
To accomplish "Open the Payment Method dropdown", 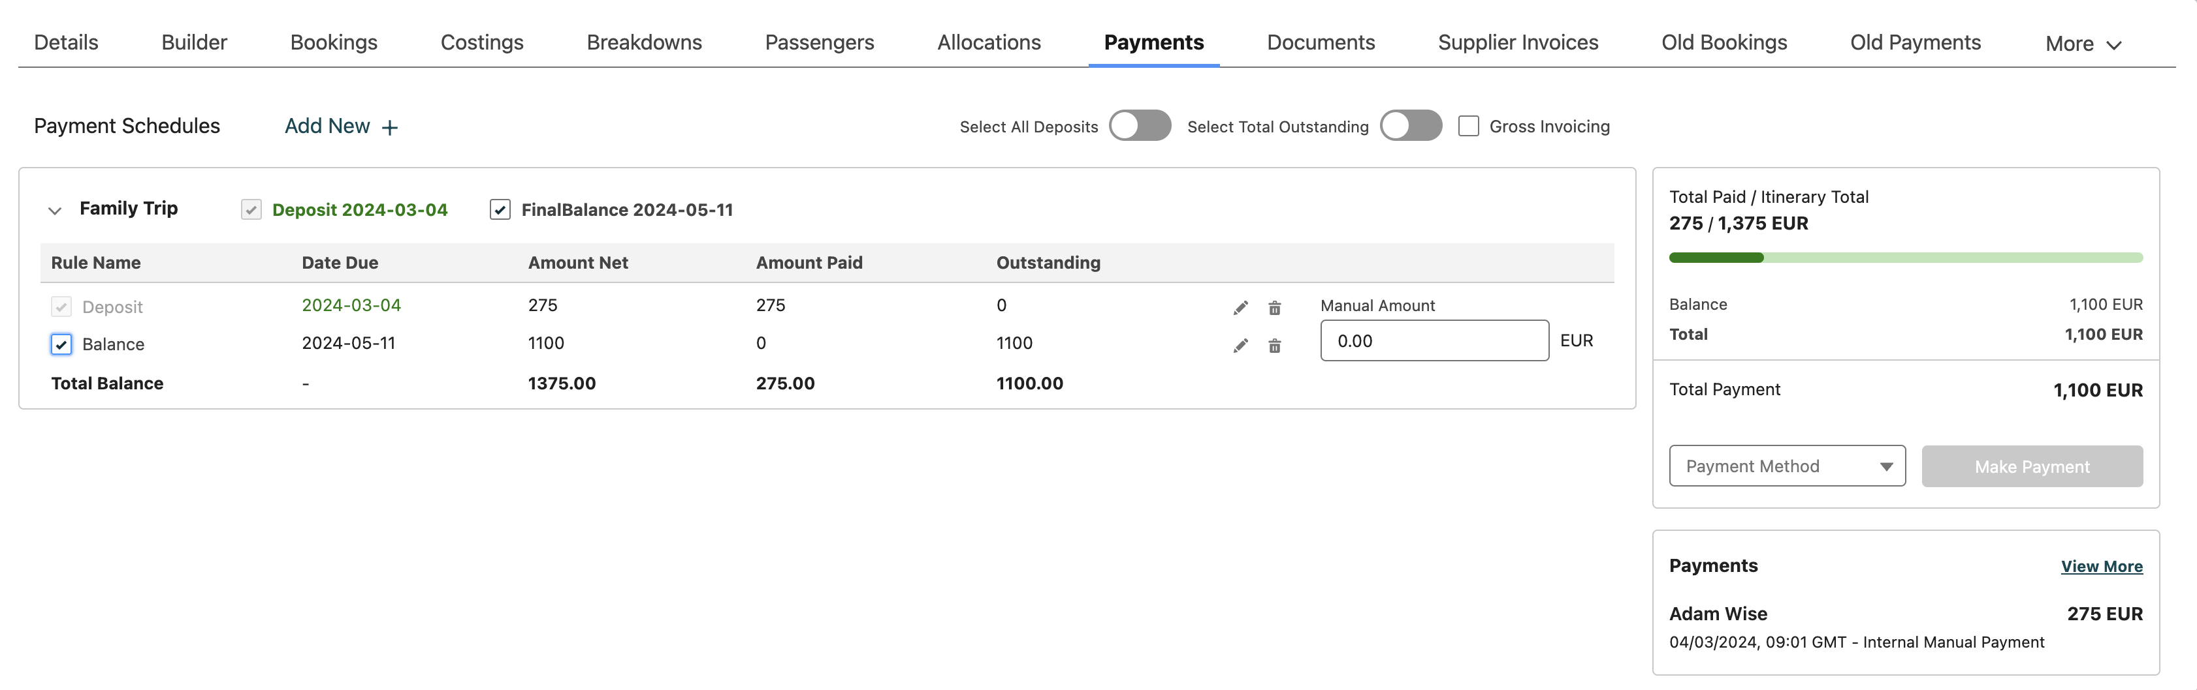I will (x=1787, y=466).
